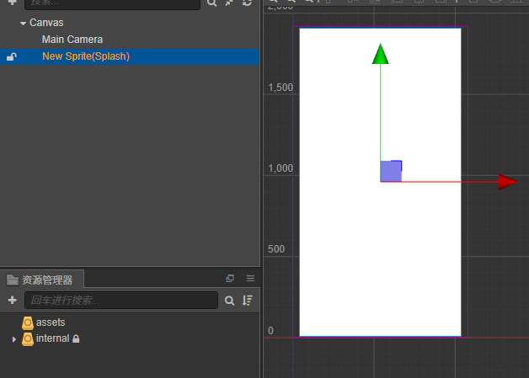Click the assets folder icon
Viewport: 529px width, 378px height.
coord(28,322)
